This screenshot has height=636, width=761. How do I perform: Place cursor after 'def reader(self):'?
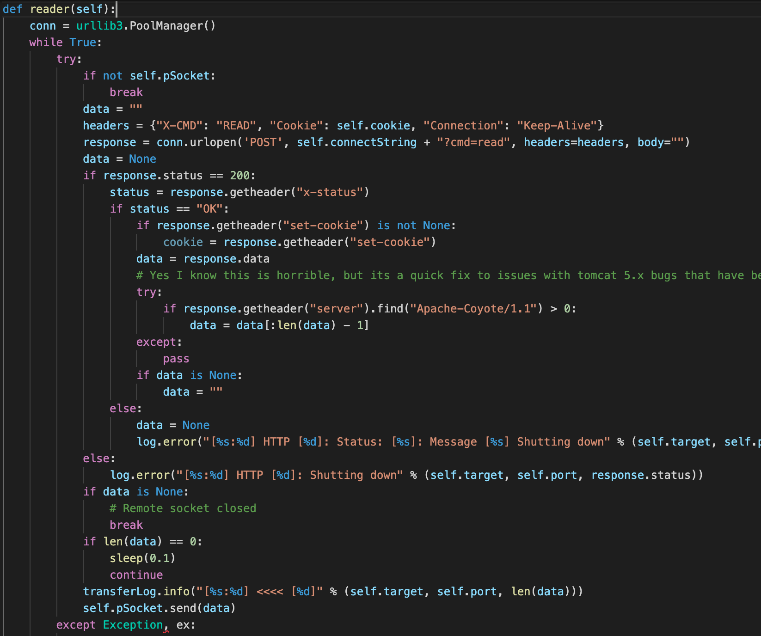tap(116, 9)
